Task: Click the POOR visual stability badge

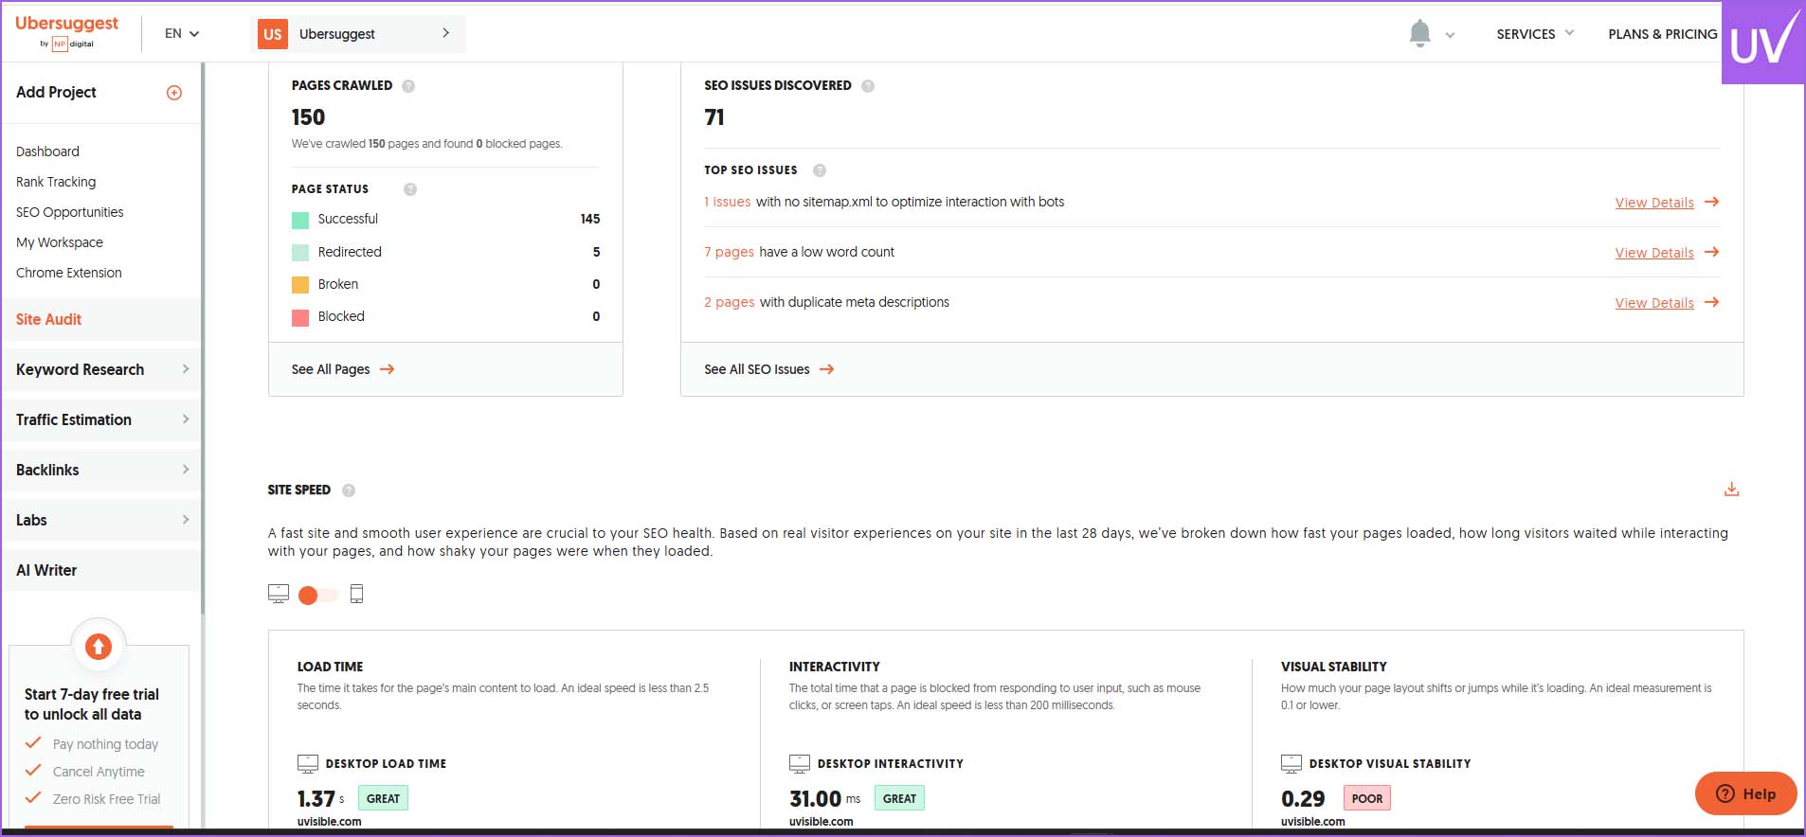Action: point(1366,798)
